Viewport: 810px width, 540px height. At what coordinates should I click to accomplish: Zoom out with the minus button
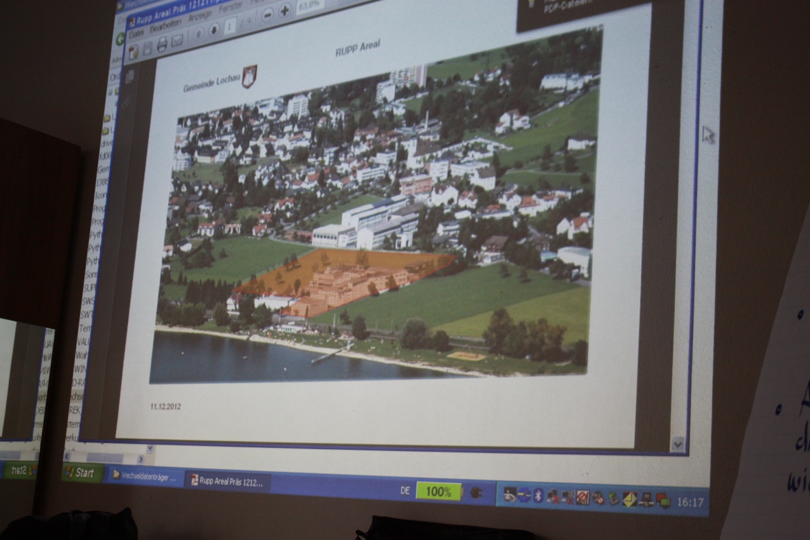click(x=267, y=15)
